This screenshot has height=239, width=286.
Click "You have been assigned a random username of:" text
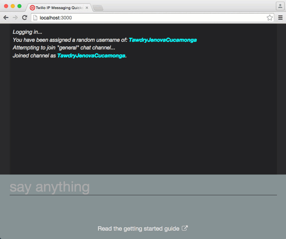point(70,40)
